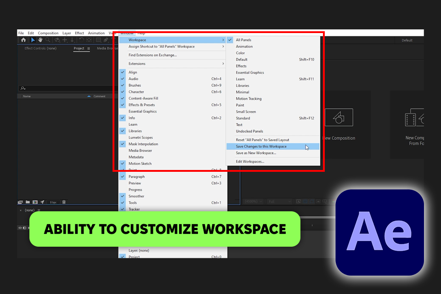Switch to the Media Browser tab
Viewport: 441px width, 294px height.
point(107,48)
